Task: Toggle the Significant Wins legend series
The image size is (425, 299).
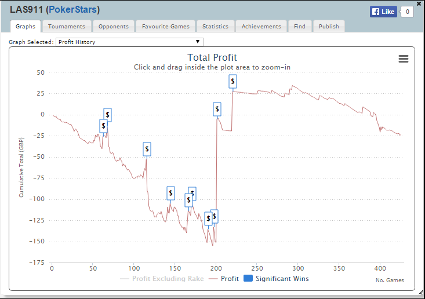Action: click(276, 279)
